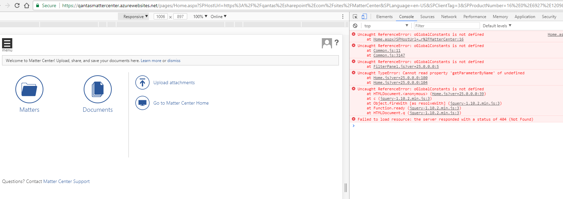Click the console prompt chevron
The image size is (563, 199).
click(x=354, y=126)
